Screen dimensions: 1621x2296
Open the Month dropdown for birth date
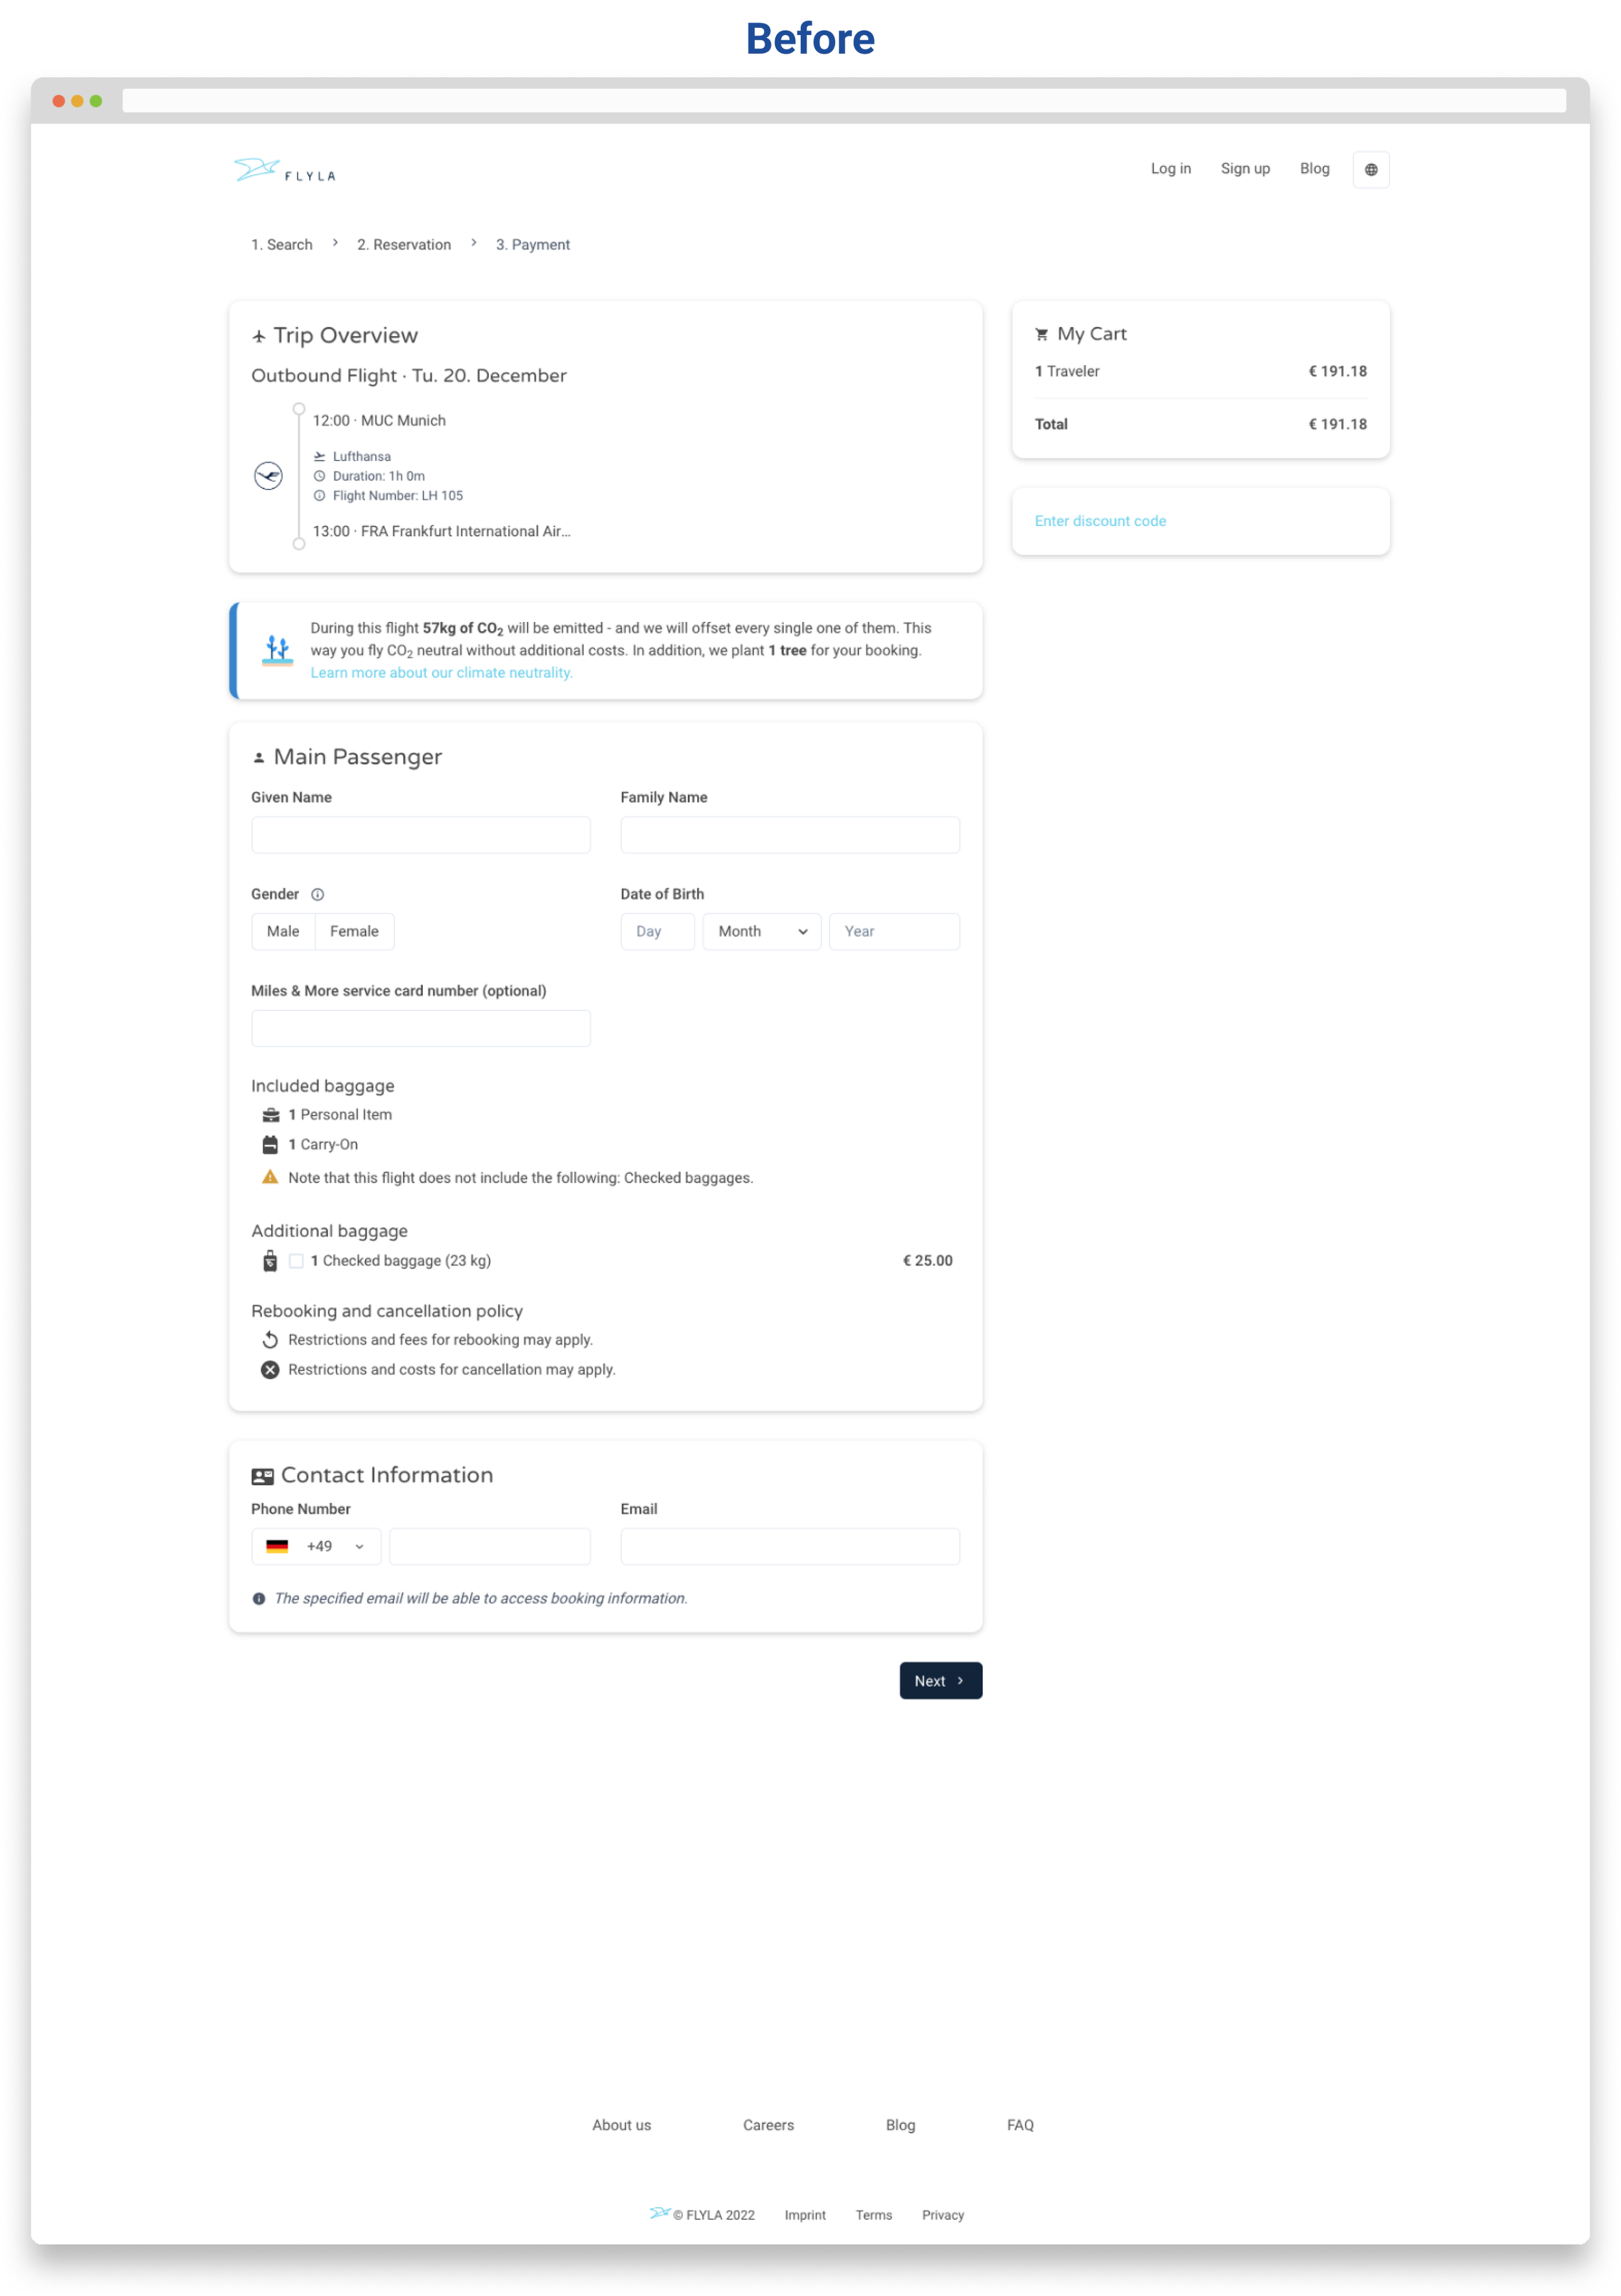761,932
